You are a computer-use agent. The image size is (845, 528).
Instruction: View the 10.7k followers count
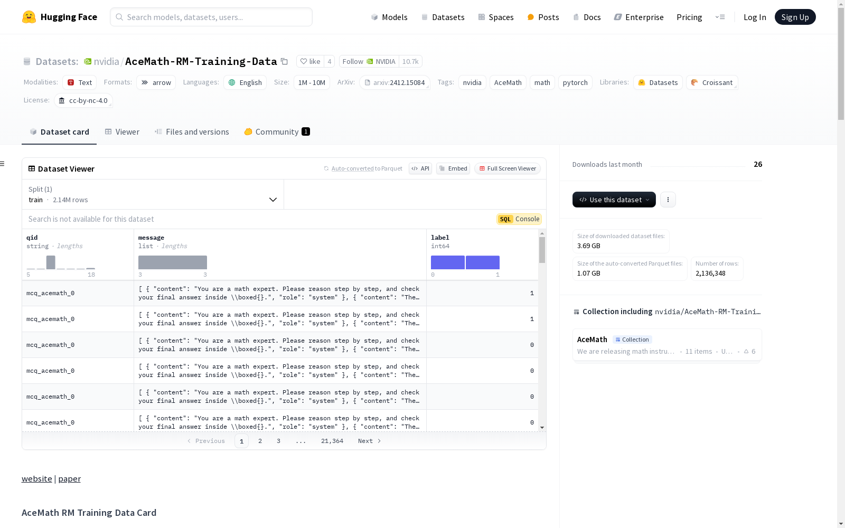coord(410,61)
